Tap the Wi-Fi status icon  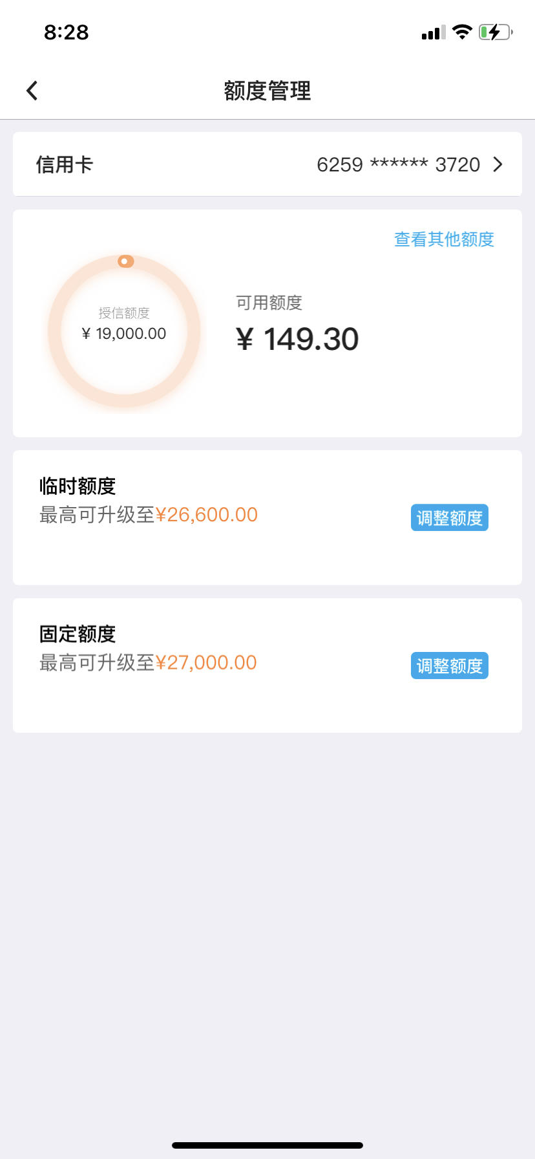pyautogui.click(x=462, y=32)
